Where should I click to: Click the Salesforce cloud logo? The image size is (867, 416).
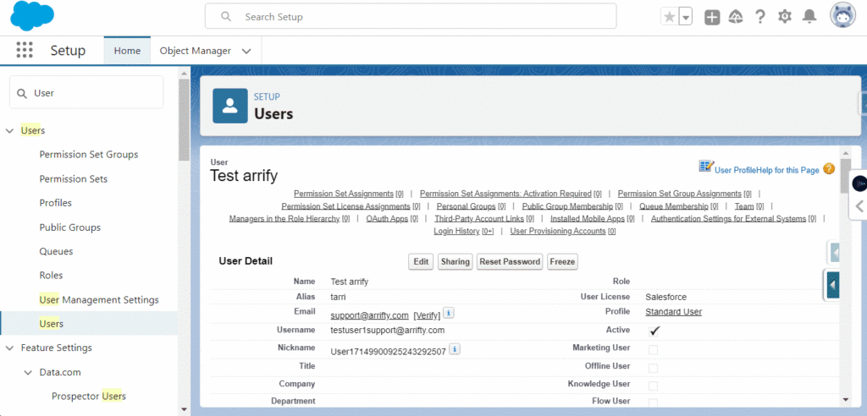tap(32, 16)
